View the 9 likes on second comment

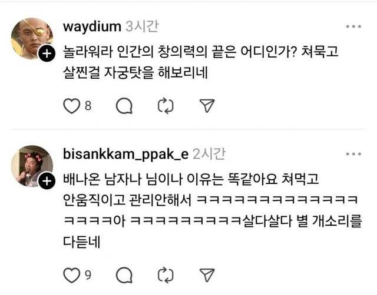[88, 275]
